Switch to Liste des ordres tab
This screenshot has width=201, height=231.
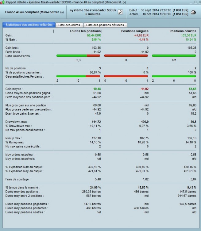pyautogui.click(x=69, y=25)
